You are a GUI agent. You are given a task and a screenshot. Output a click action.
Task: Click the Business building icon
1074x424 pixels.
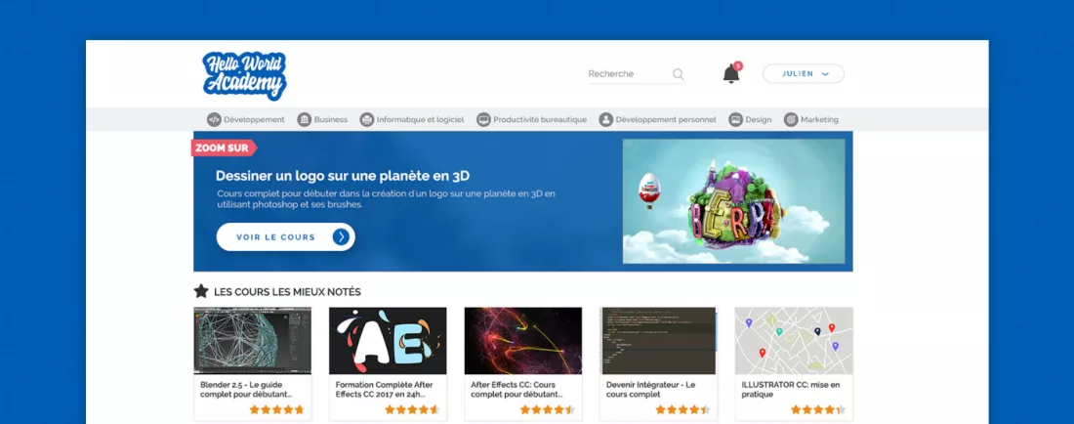point(304,119)
